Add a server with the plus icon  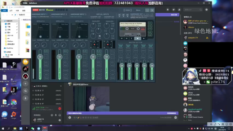pos(25,84)
